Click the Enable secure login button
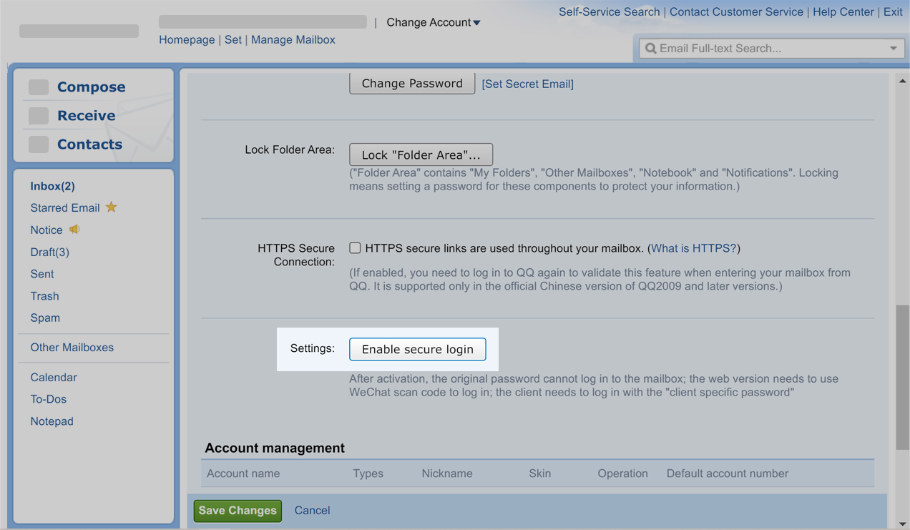The height and width of the screenshot is (530, 910). (x=417, y=349)
